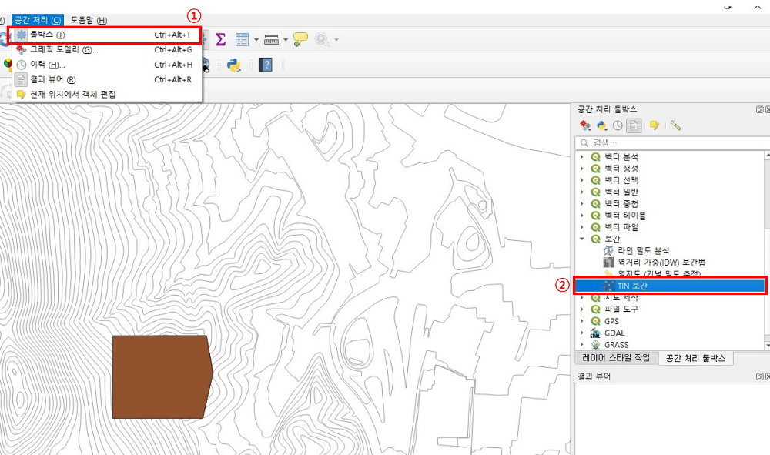Open toolbox options wrench icon
Viewport: 770px width, 455px height.
point(675,125)
